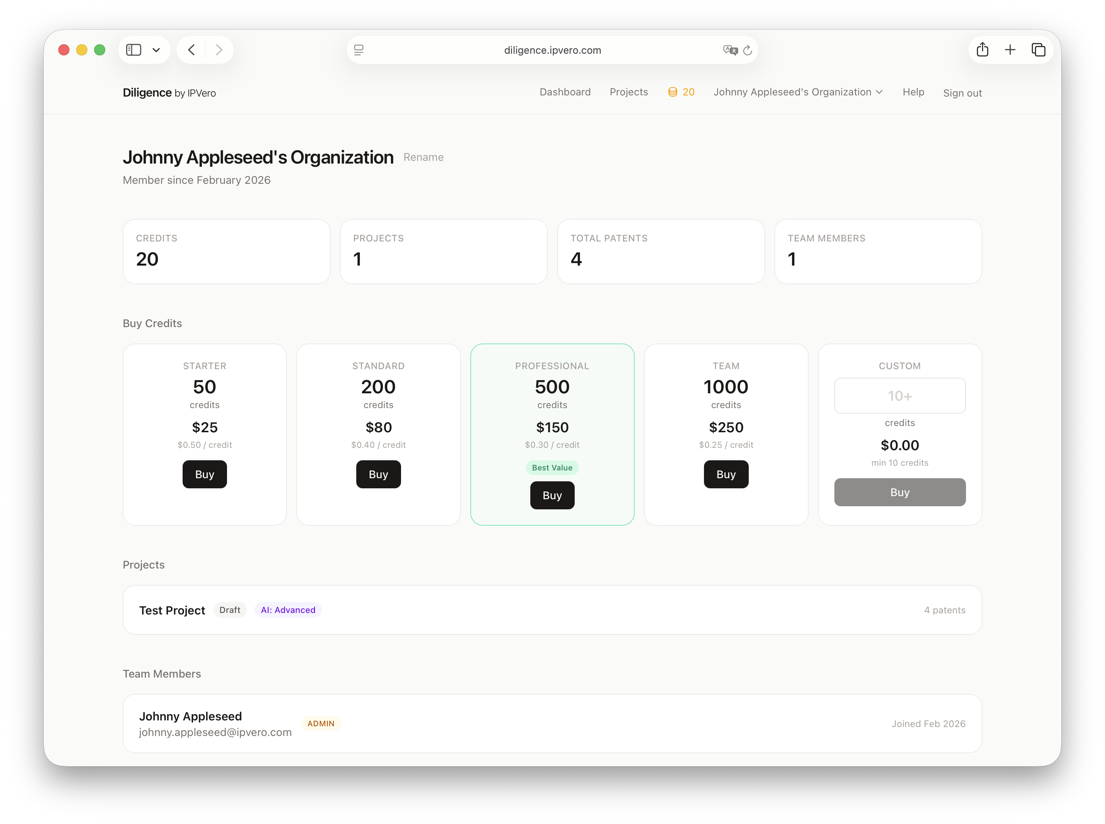Buy the Starter 50 credits pack
Image resolution: width=1105 pixels, height=824 pixels.
tap(204, 474)
